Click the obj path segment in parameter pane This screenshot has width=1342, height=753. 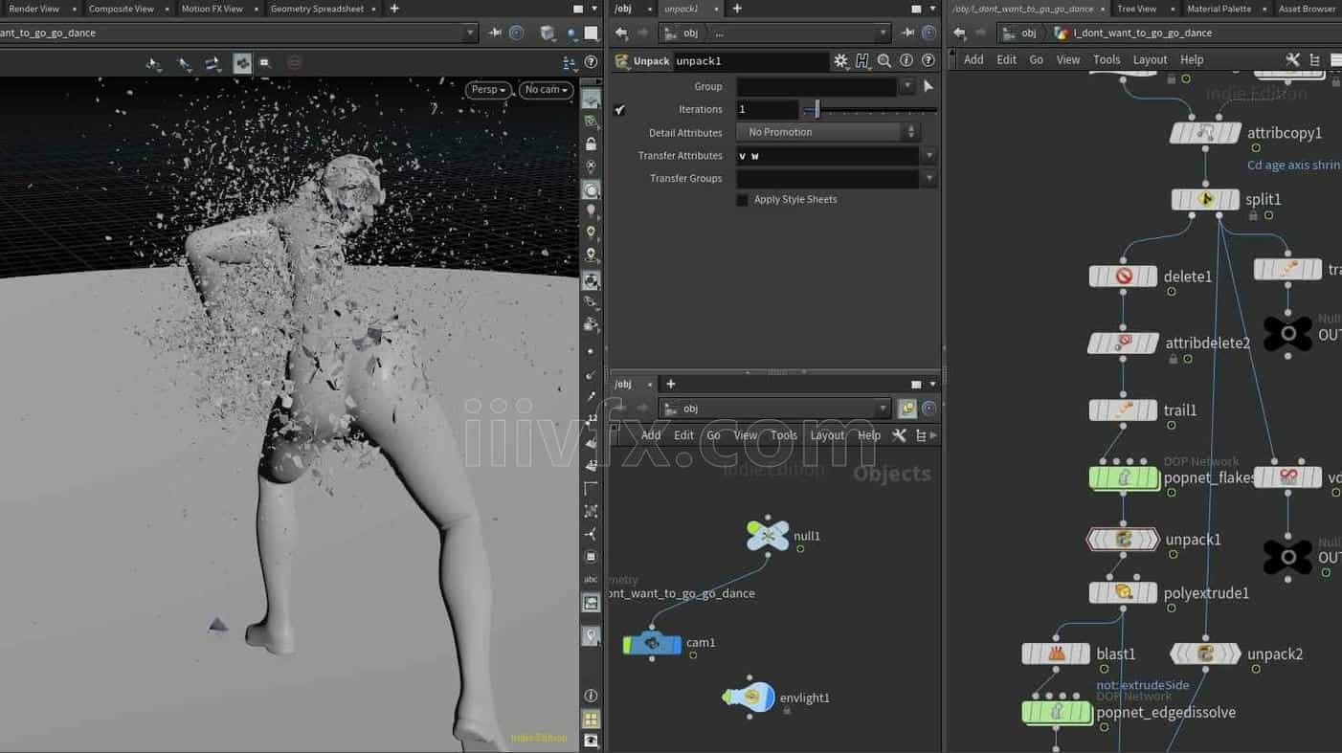(682, 33)
